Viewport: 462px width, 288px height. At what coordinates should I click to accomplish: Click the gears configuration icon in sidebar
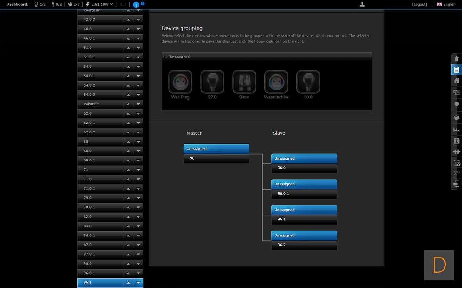[x=457, y=173]
